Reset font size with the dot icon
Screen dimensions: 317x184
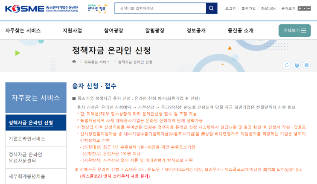[304, 9]
